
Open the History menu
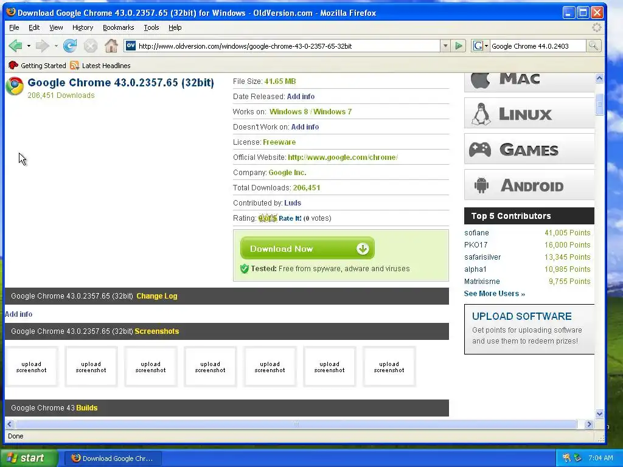coord(83,27)
